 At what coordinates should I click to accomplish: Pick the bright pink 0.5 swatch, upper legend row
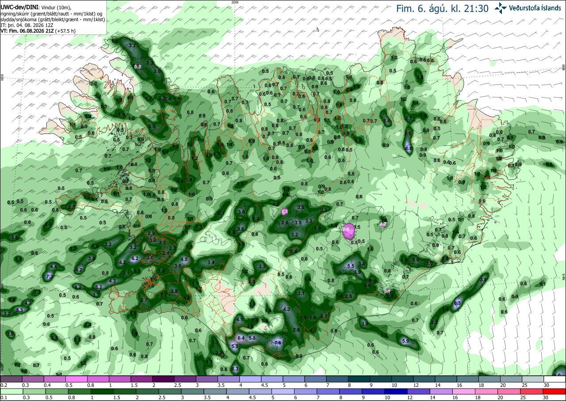point(76,379)
